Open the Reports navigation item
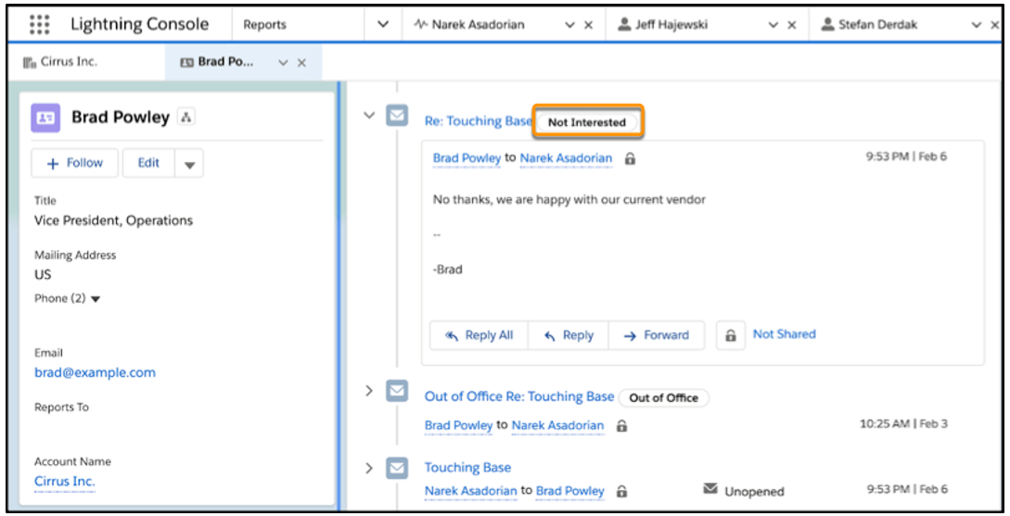The image size is (1010, 516). coord(264,24)
